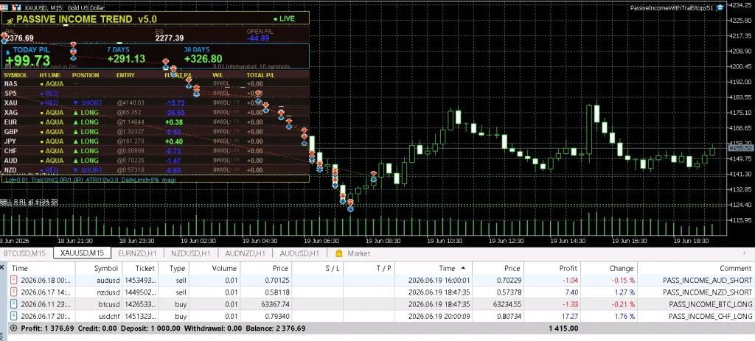Sort by the Symbol column header

point(98,268)
